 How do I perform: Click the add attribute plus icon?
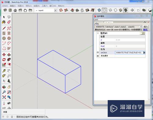[x=98, y=56]
